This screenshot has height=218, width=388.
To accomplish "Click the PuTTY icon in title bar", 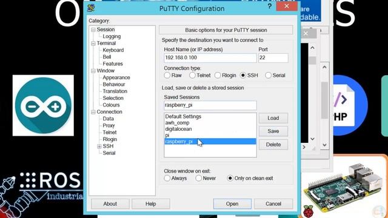I will [91, 8].
